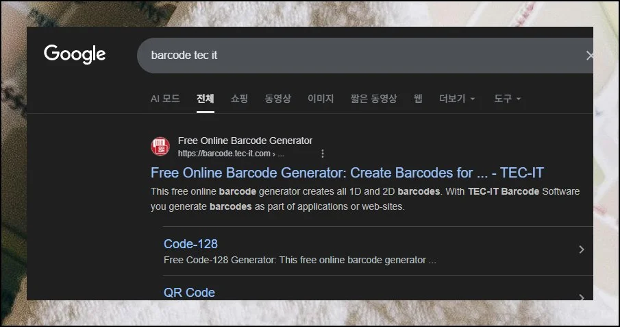This screenshot has height=327, width=620.
Task: Open Free Online Barcode Generator TEC-IT result
Action: tap(347, 173)
